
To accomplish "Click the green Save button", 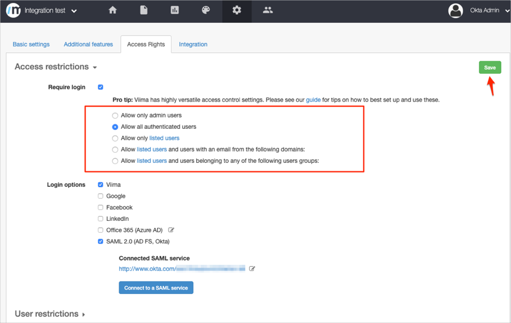I will [489, 68].
